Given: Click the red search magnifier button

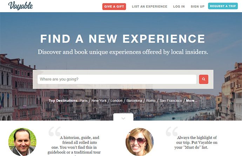Looking at the screenshot, I should [x=203, y=79].
